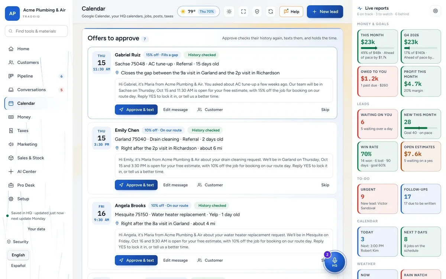This screenshot has width=446, height=279.
Task: Open Follow-ups 17 card
Action: (421, 199)
